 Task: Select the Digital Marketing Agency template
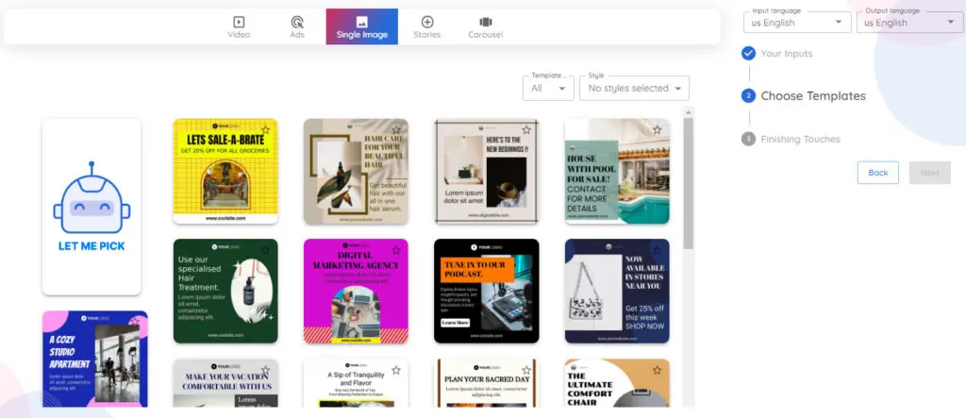pos(356,291)
